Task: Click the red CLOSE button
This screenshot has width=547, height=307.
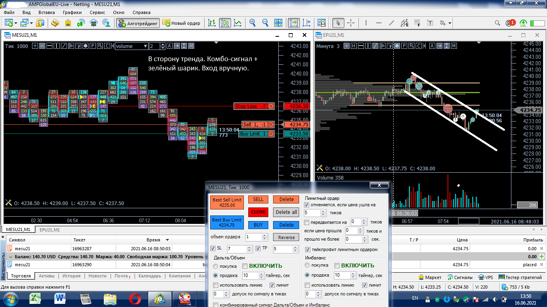Action: pos(258,212)
